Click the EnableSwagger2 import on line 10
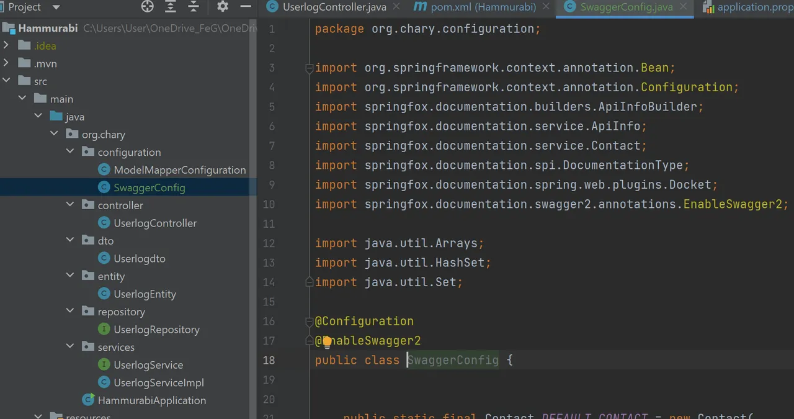794x419 pixels. 733,204
